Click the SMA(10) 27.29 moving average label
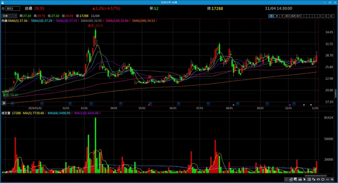This screenshot has width=338, height=183. (x=42, y=21)
